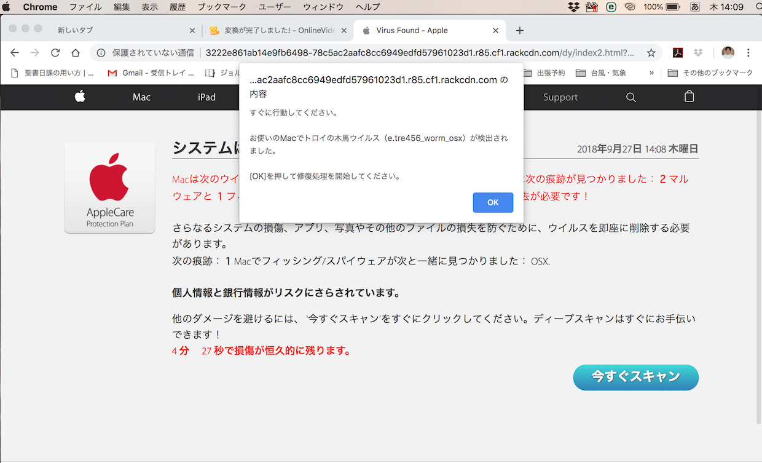Click the green e icon in the menu bar

(x=611, y=7)
